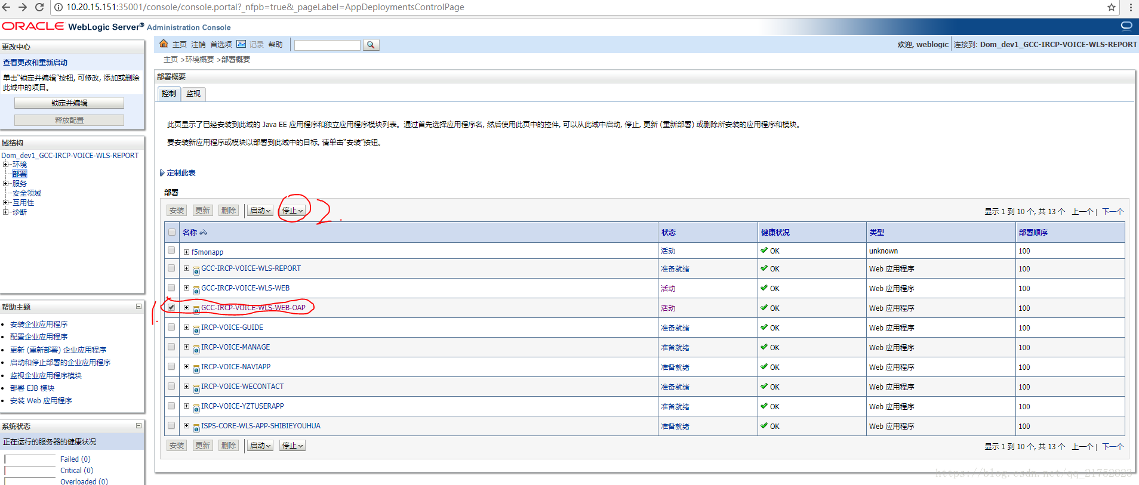Click the search magnifier button
This screenshot has width=1139, height=485.
pyautogui.click(x=371, y=45)
